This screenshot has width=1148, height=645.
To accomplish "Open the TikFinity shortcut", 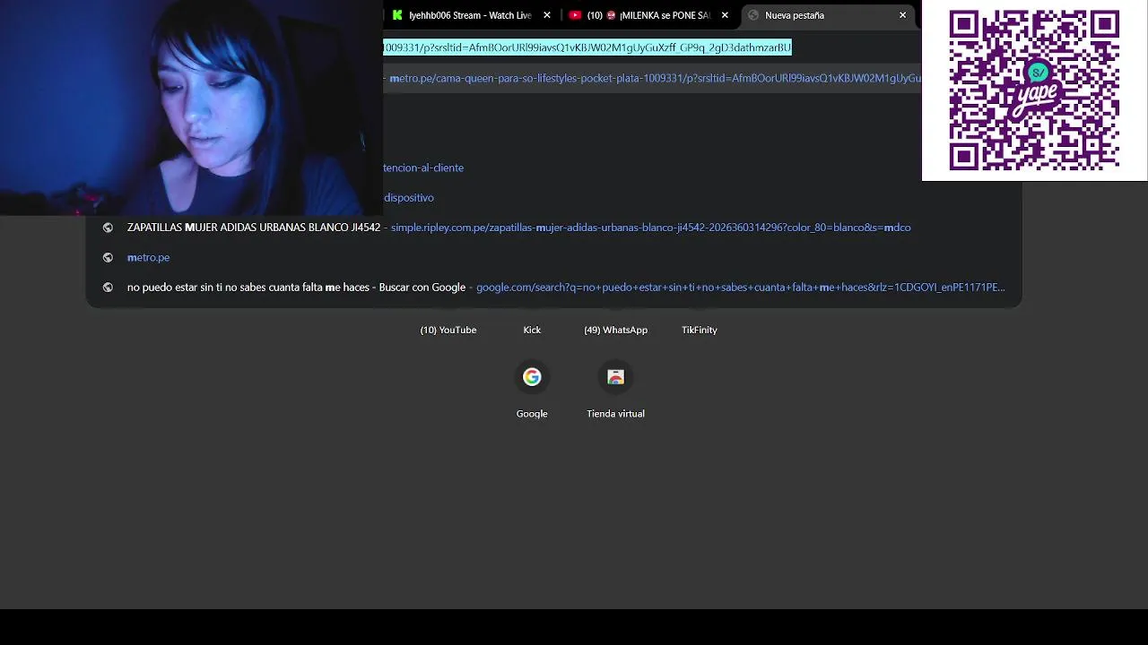I will click(x=700, y=330).
